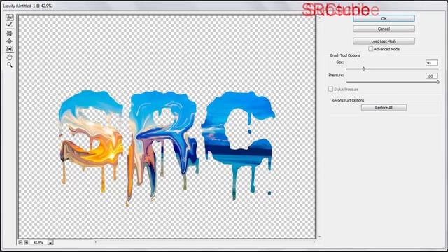Click the Reconstruct Options label
The image size is (448, 252).
pos(348,101)
